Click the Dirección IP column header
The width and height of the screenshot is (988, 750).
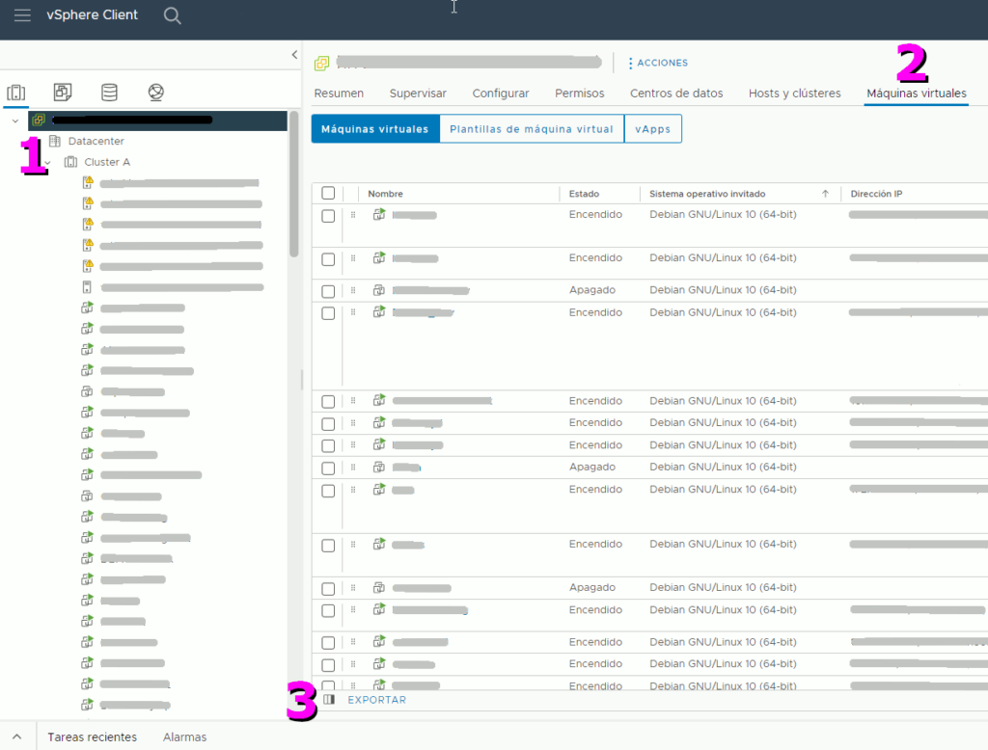[876, 194]
